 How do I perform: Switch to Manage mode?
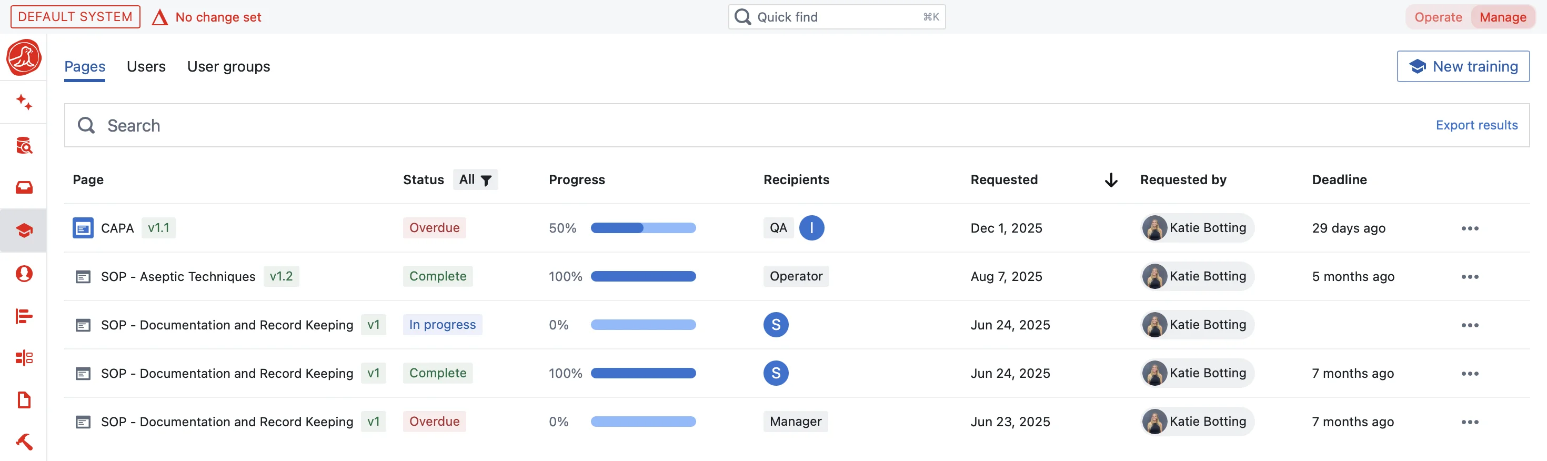[x=1502, y=17]
